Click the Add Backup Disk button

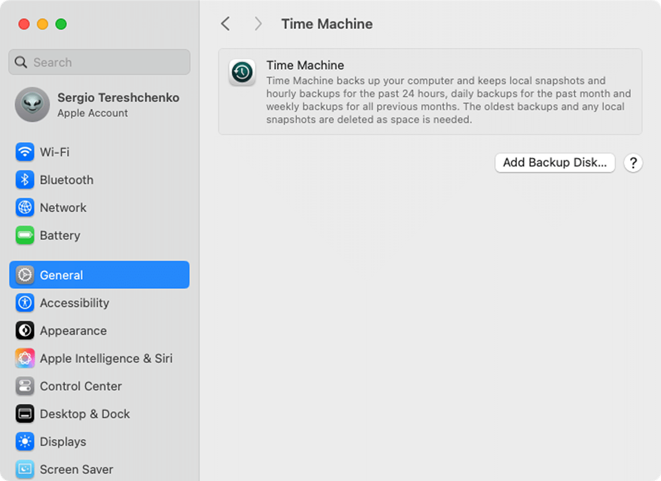(555, 163)
